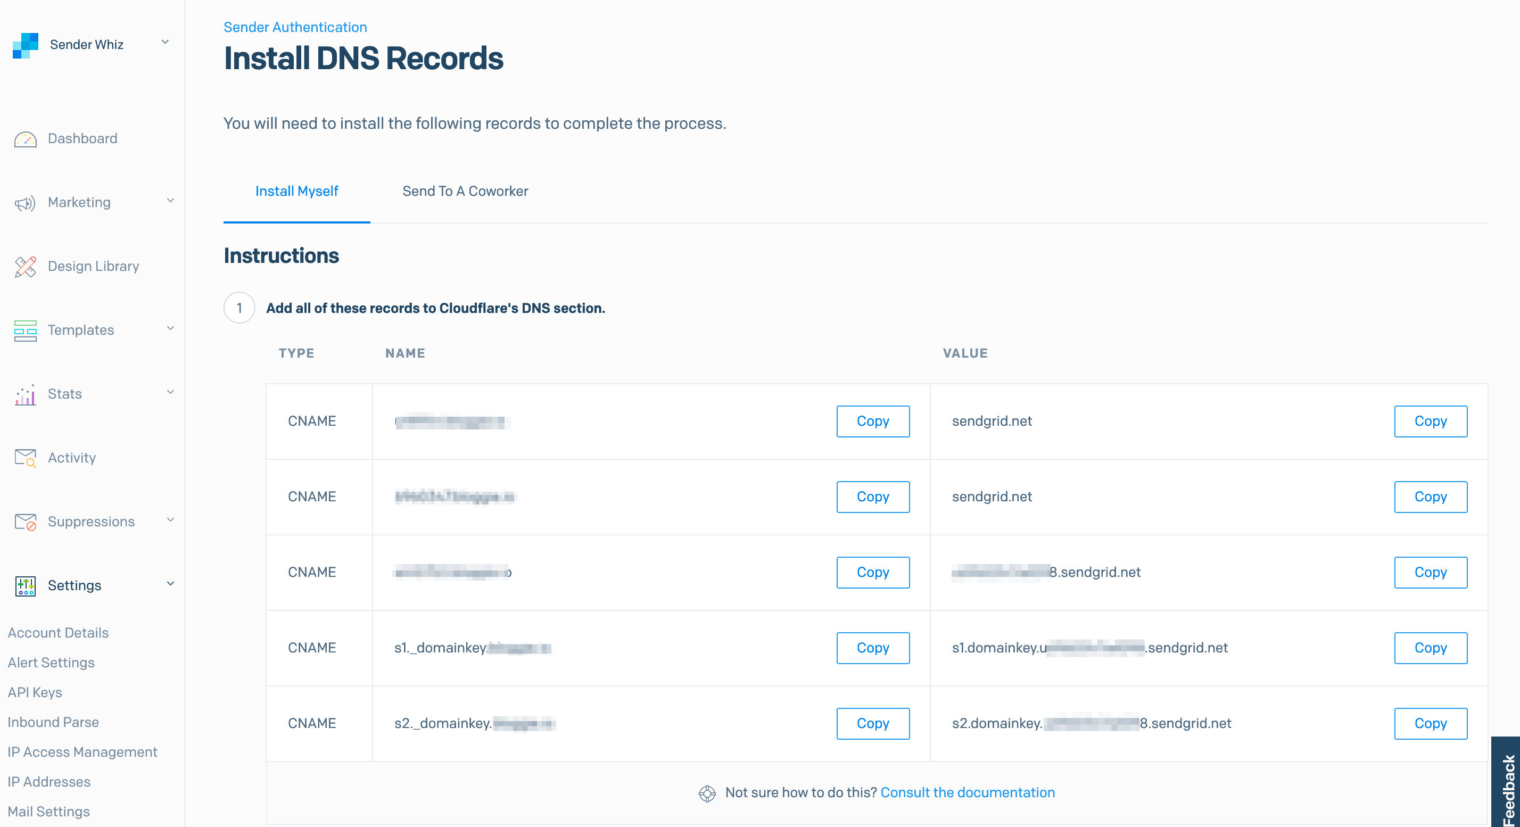The image size is (1520, 827).
Task: Click the Templates icon in sidebar
Action: (x=24, y=330)
